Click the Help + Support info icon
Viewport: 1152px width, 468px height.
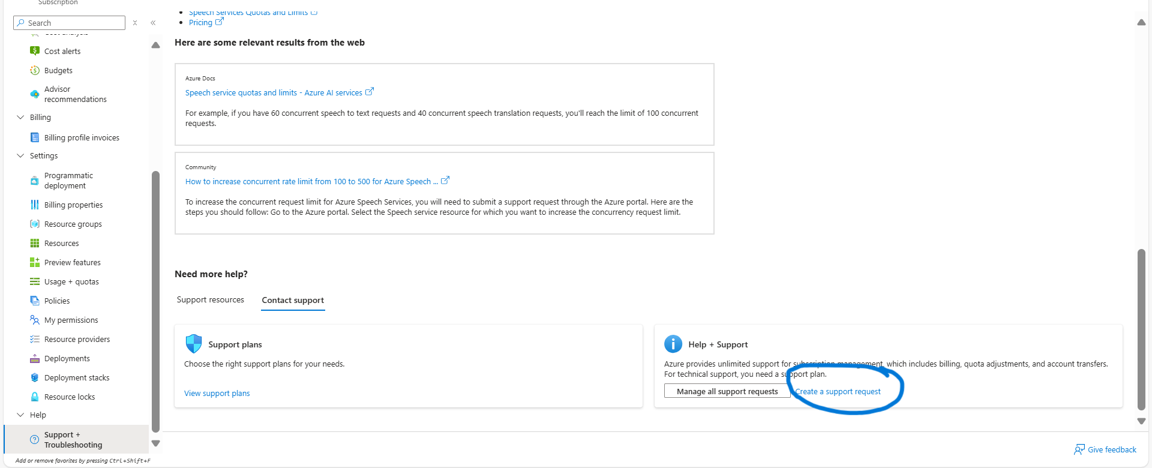[x=673, y=344]
